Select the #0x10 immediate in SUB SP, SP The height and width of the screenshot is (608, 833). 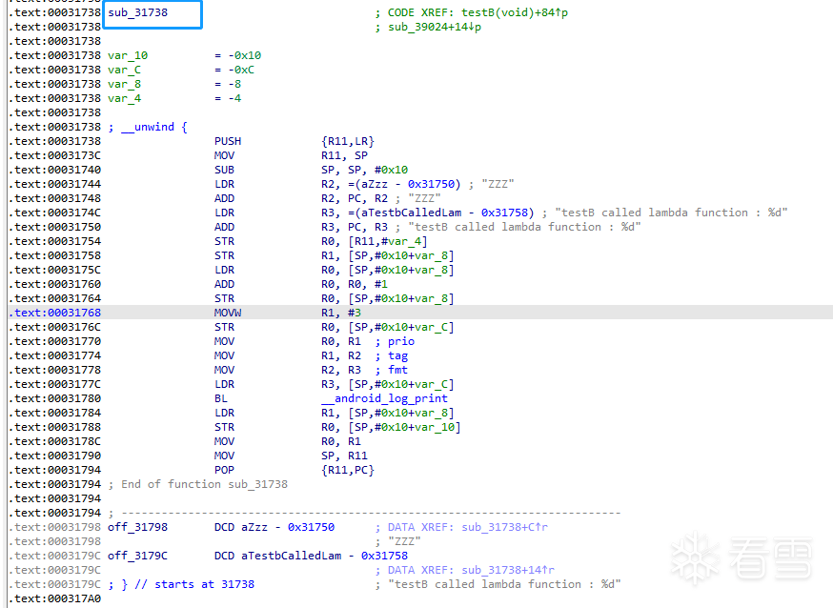(x=391, y=170)
